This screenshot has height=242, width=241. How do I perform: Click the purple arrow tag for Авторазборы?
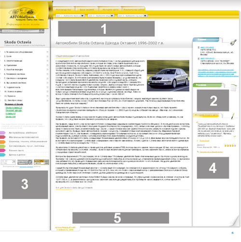tap(2, 133)
